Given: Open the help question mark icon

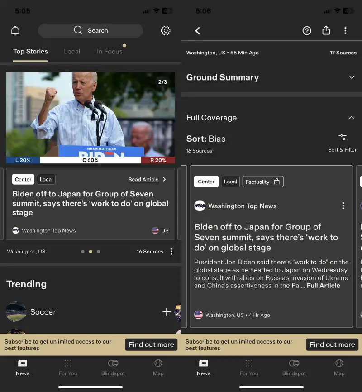Looking at the screenshot, I should coord(307,31).
